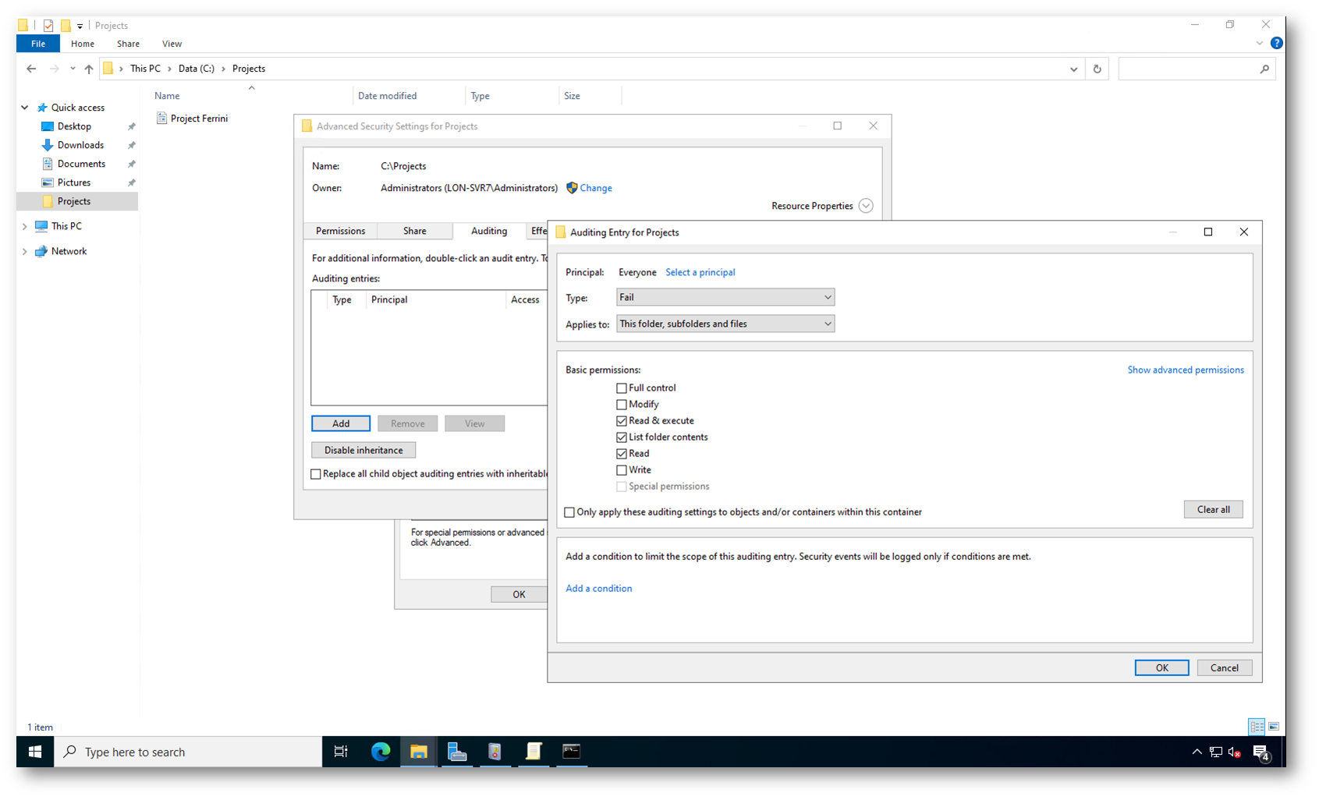Screen dimensions: 1319x800
Task: Click the Task View taskbar icon
Action: [x=341, y=752]
